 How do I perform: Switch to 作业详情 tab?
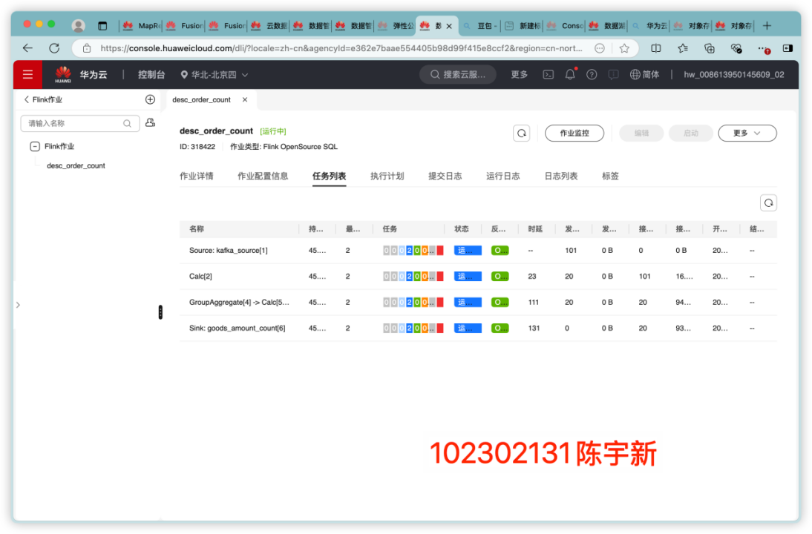coord(196,176)
